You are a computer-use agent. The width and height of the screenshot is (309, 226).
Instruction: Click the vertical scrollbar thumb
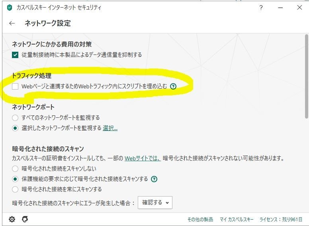(x=307, y=76)
